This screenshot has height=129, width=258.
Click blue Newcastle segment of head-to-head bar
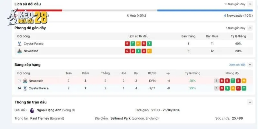[x=205, y=10]
